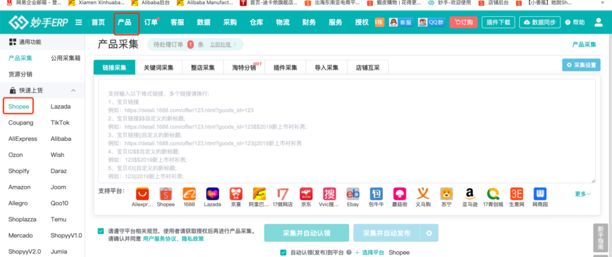This screenshot has width=612, height=257.
Task: Click the 立即处理 pending orders link
Action: coord(224,44)
